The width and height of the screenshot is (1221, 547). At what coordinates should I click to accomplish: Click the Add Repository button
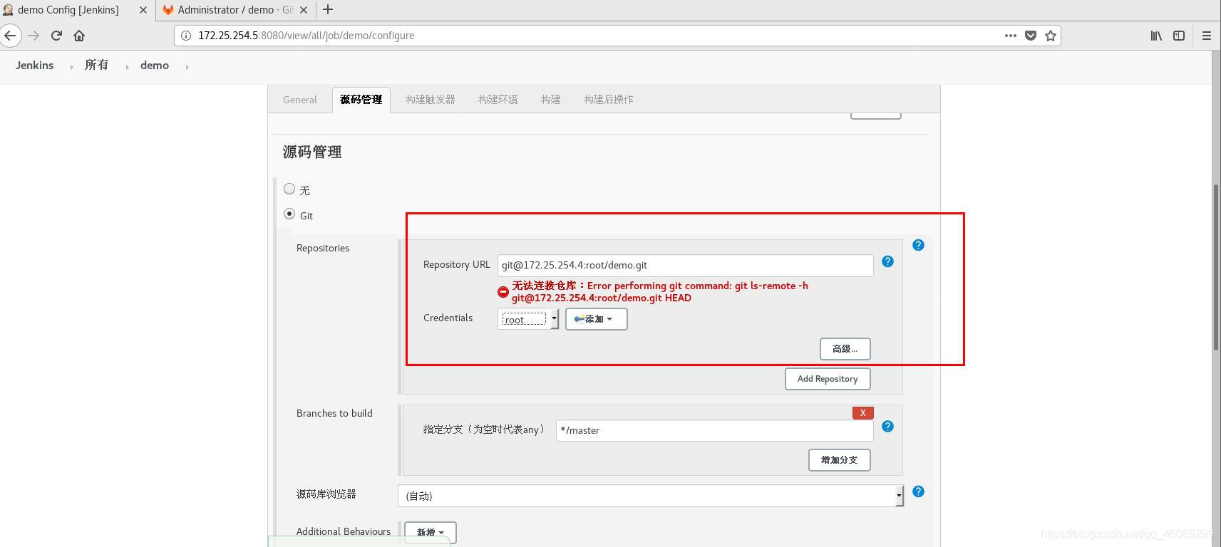click(x=828, y=379)
